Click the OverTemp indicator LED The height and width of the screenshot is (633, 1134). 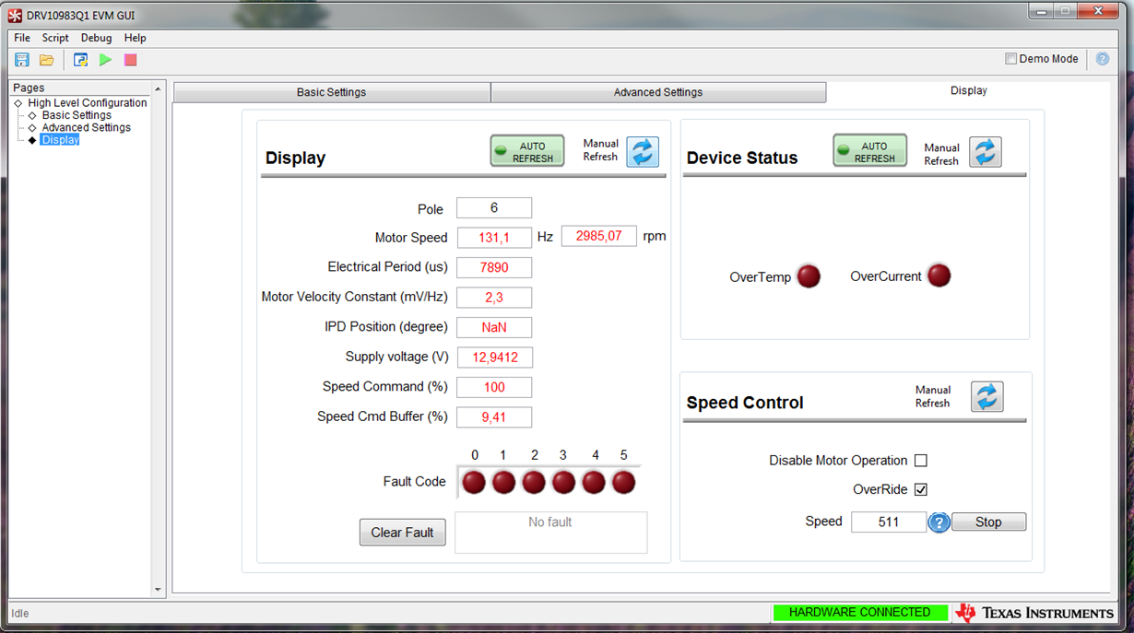[809, 276]
